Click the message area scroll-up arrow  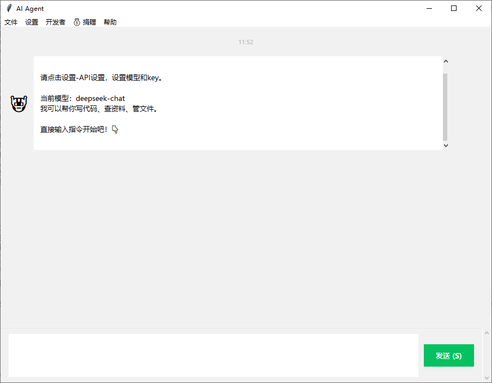[x=446, y=61]
